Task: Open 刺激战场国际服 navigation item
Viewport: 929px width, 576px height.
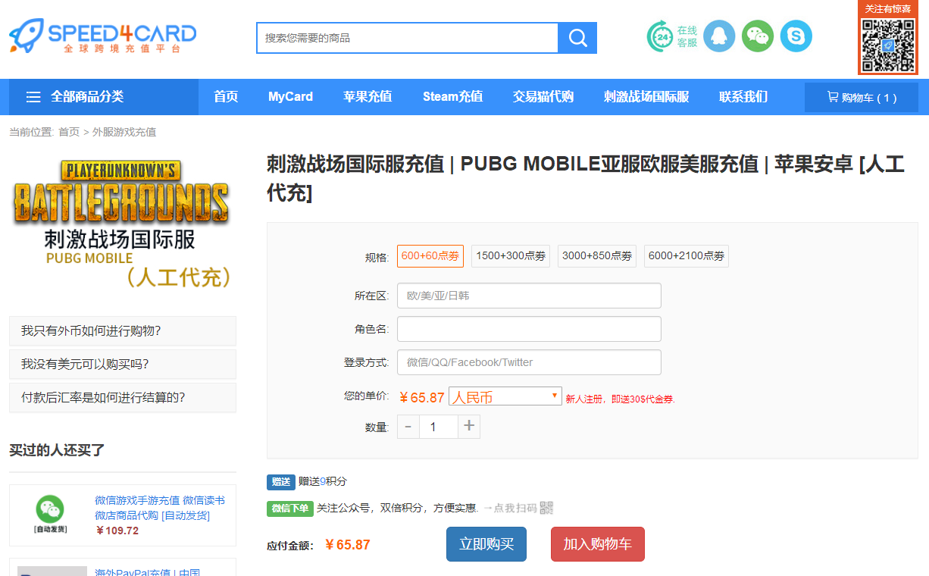Action: point(646,97)
